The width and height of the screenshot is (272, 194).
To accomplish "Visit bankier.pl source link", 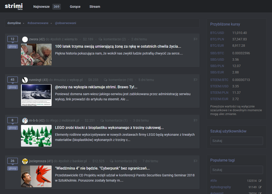I will pyautogui.click(x=79, y=161).
